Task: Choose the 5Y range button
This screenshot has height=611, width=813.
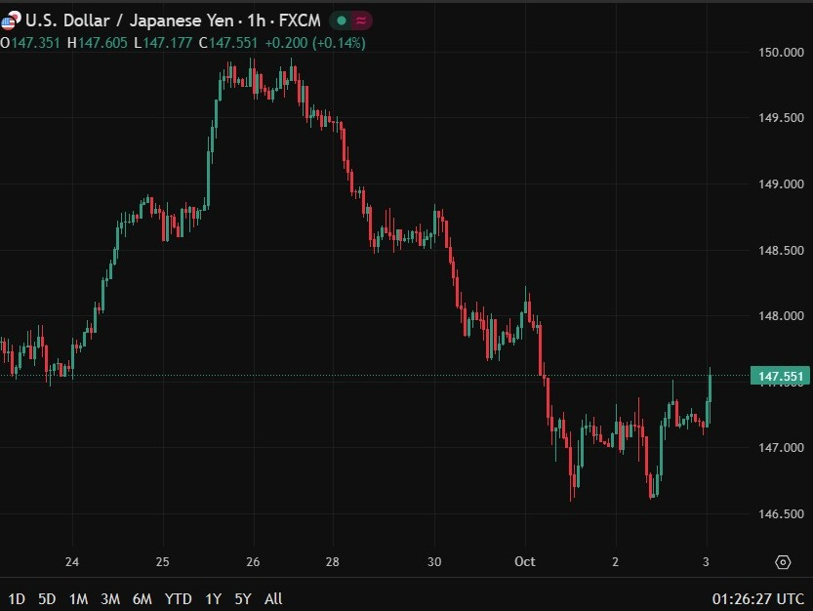Action: click(x=241, y=598)
